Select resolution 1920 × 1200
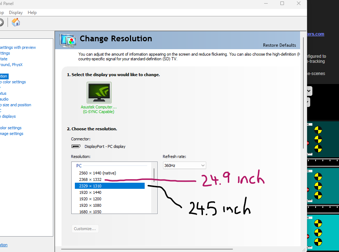The image size is (339, 252). click(x=90, y=199)
